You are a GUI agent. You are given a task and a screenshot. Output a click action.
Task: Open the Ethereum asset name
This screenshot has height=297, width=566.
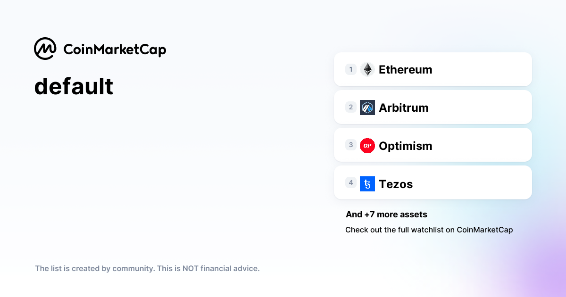coord(405,70)
